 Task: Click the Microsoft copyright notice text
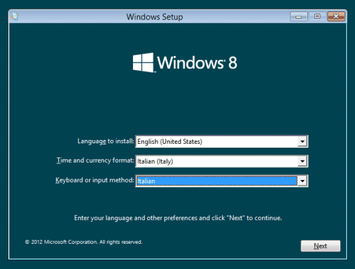83,242
